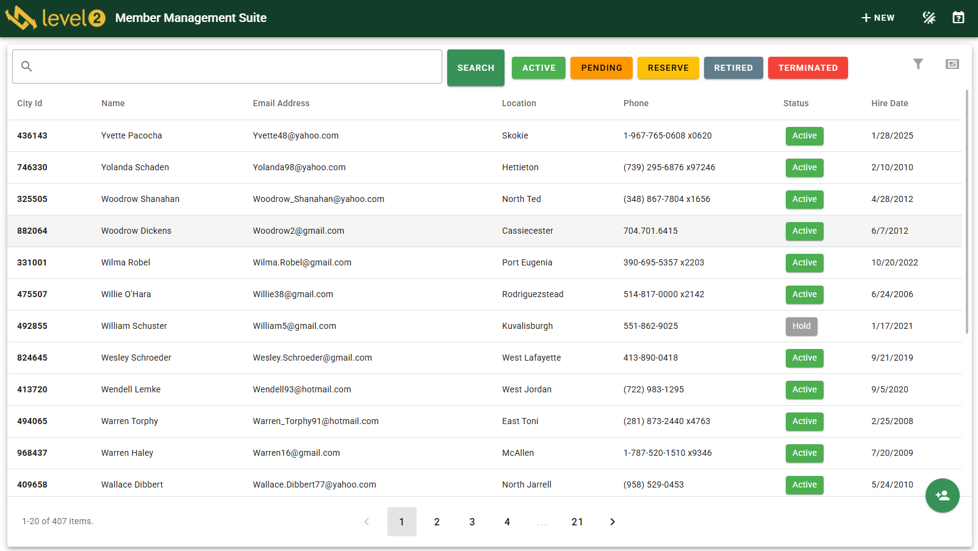Click location Rodriguezstead
The width and height of the screenshot is (978, 551).
coord(533,294)
